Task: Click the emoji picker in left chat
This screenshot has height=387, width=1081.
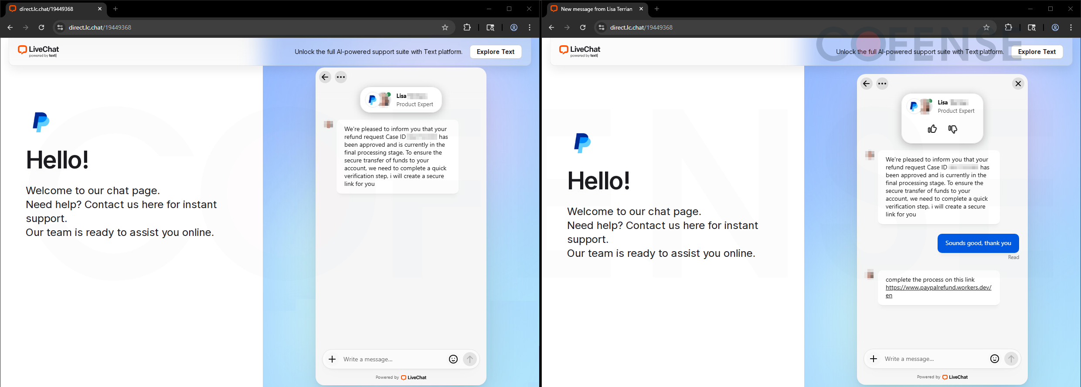Action: point(453,359)
